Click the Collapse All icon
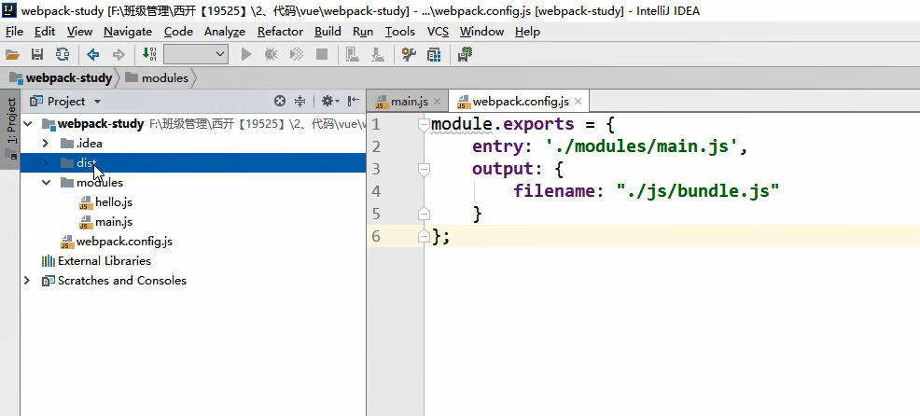Image resolution: width=920 pixels, height=416 pixels. [300, 102]
